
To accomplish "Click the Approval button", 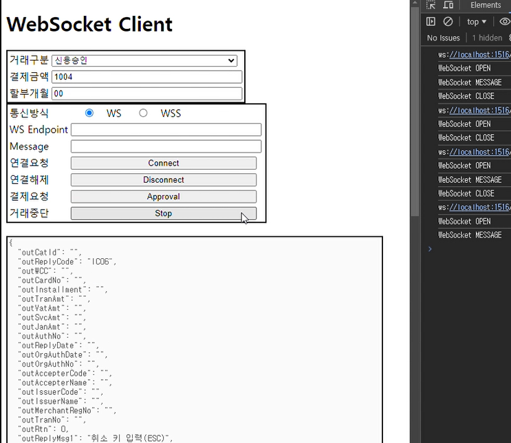I will point(164,196).
